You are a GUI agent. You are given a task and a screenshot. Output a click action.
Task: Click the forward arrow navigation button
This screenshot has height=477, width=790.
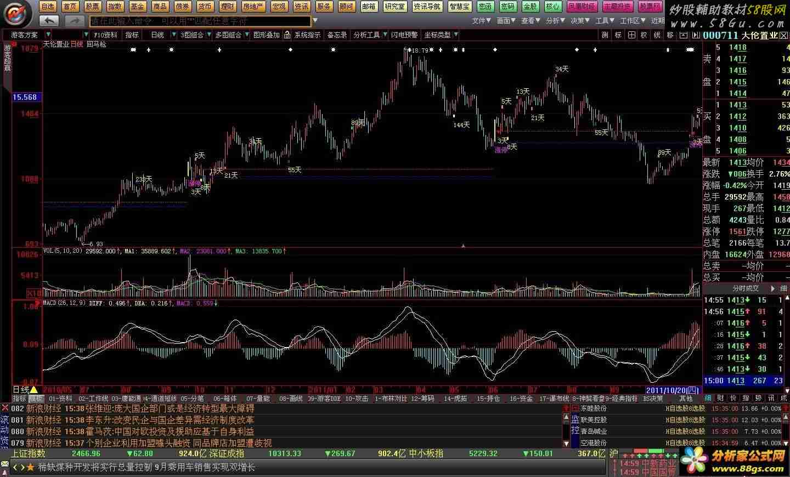tap(74, 21)
